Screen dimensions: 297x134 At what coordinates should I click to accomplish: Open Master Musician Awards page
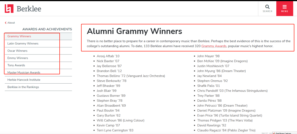[24, 73]
